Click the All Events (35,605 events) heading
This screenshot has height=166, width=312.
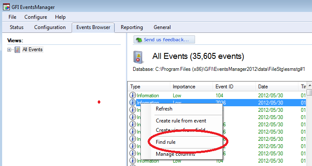[x=198, y=56]
